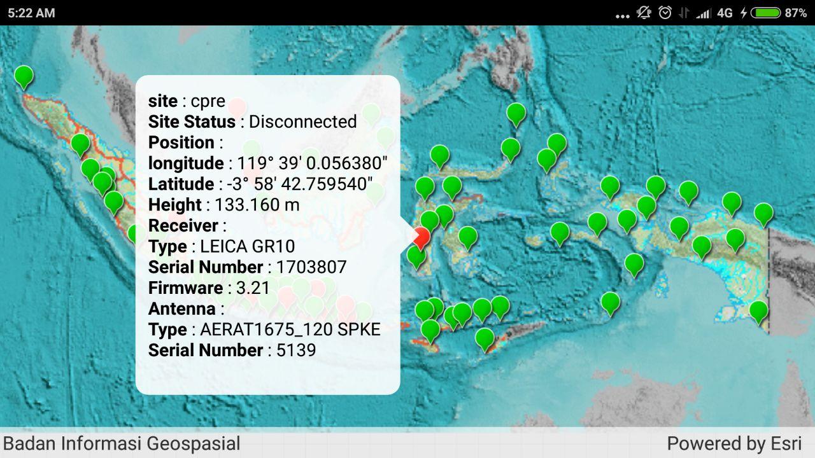Tap the "Height : 133.160 m" line
815x458 pixels.
(224, 205)
